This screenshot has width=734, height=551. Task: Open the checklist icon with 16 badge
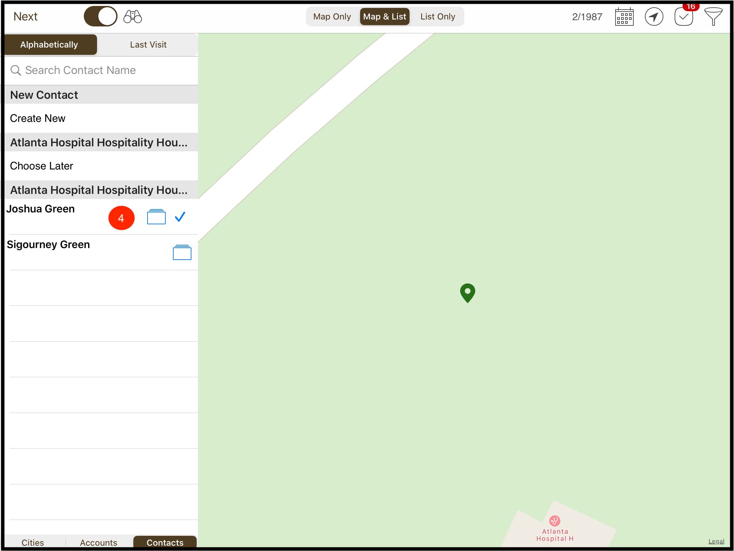[684, 17]
